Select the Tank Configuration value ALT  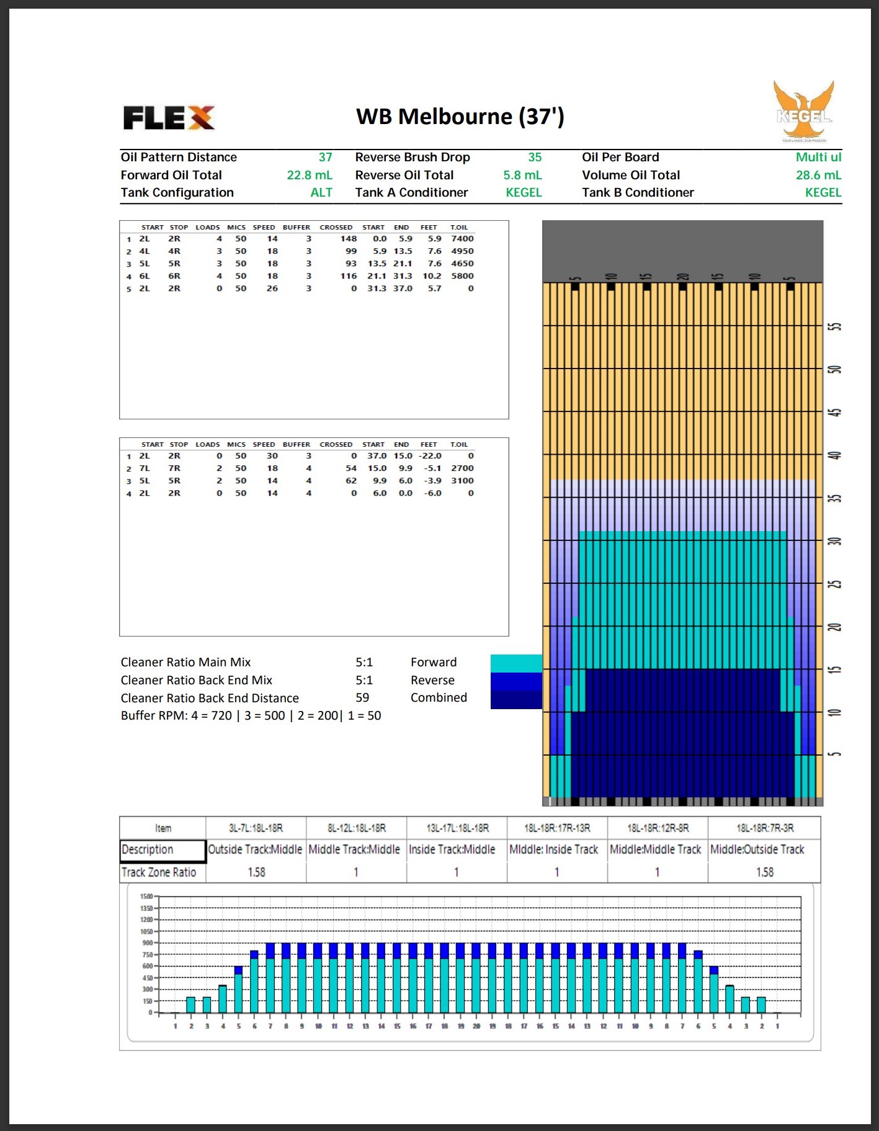[x=321, y=192]
